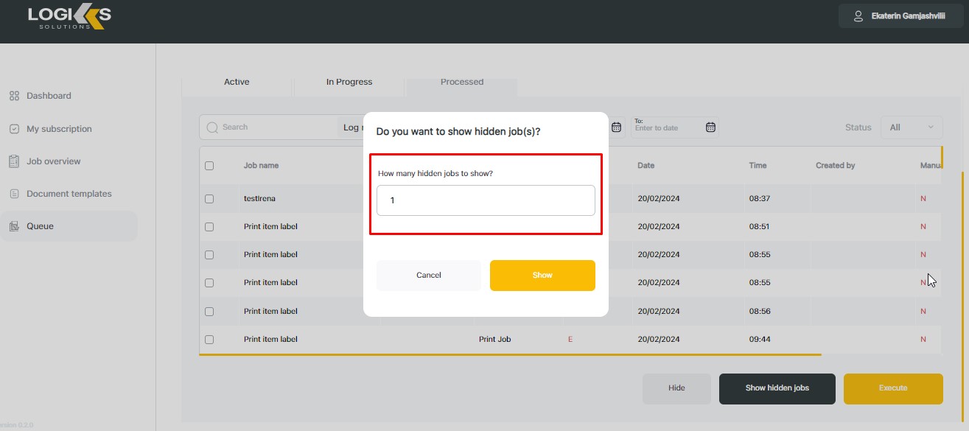Toggle the select-all checkbox in header
Screen dimensions: 969x431
coord(209,166)
